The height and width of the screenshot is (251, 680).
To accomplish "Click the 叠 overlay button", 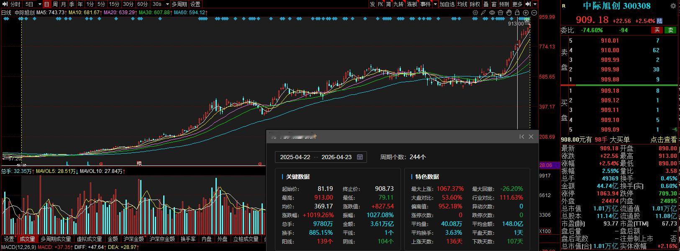I will pos(486,4).
